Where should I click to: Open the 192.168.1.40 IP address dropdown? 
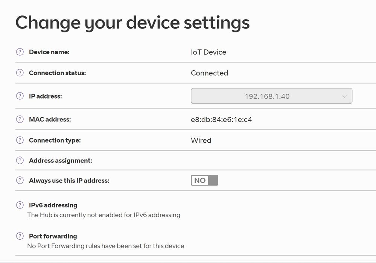(x=271, y=96)
